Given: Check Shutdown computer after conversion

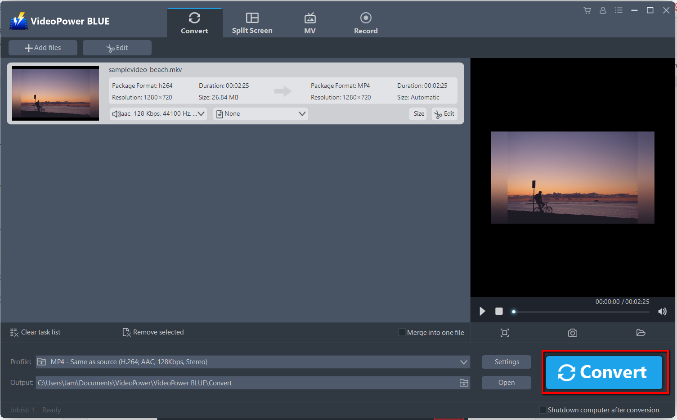Looking at the screenshot, I should pyautogui.click(x=542, y=410).
